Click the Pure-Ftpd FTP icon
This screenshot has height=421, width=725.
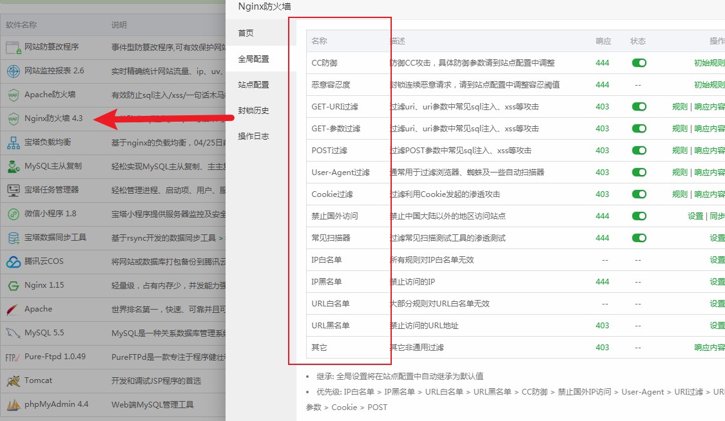(x=12, y=357)
